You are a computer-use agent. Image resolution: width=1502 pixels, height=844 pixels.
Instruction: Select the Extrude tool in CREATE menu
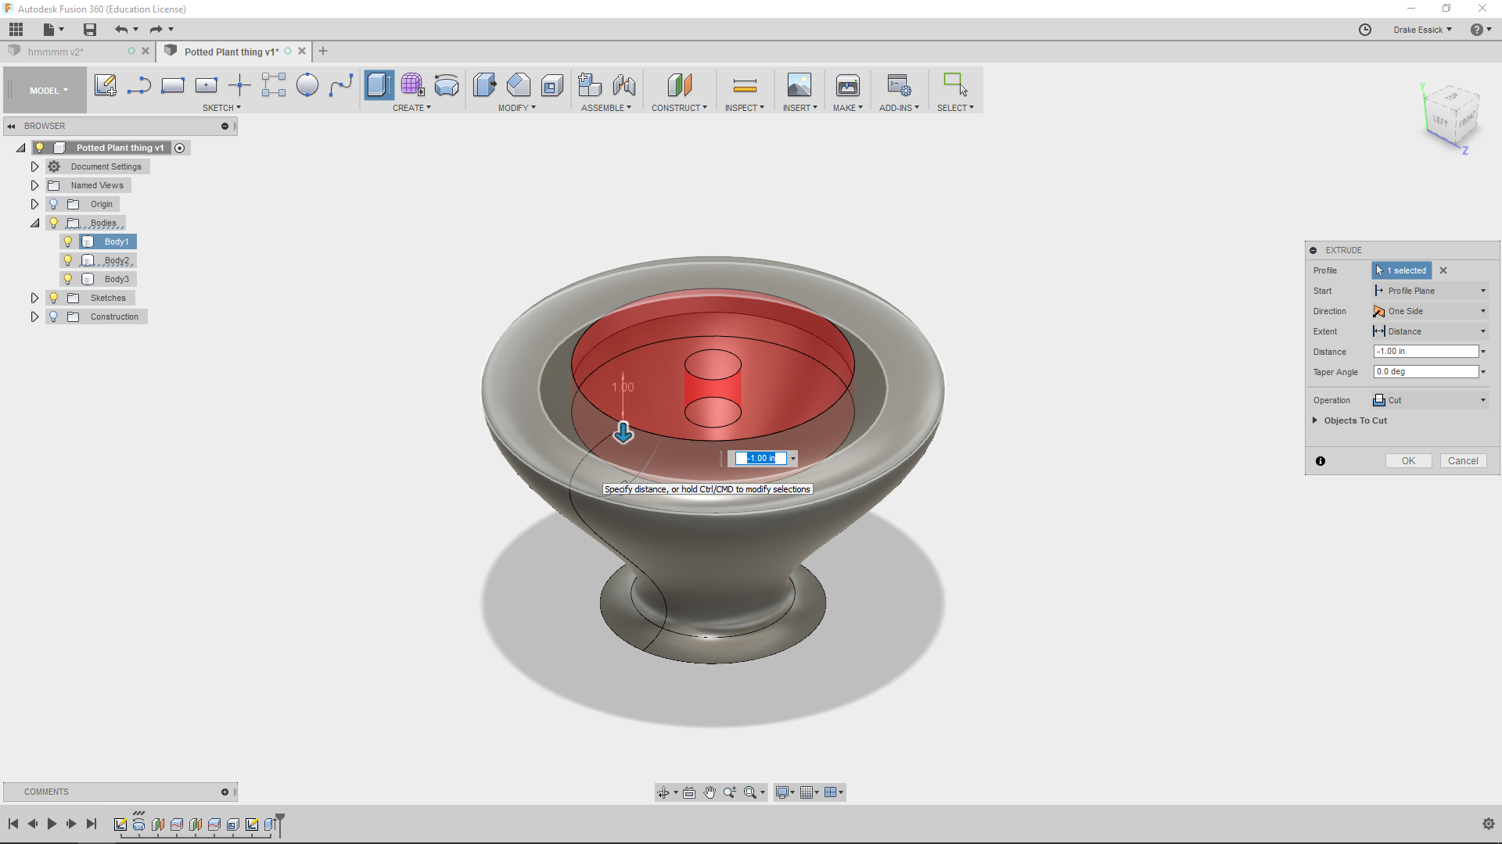tap(378, 85)
